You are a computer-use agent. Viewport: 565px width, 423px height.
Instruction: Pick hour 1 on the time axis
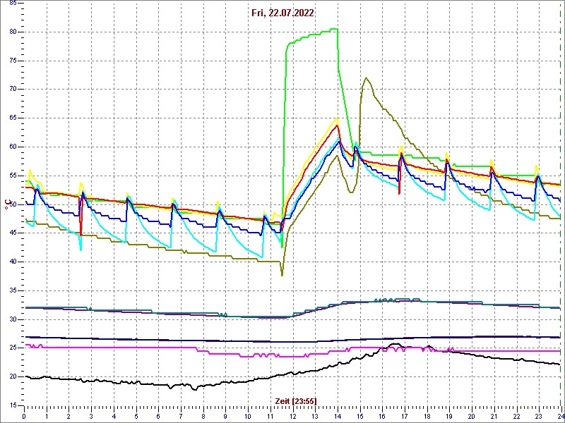tap(47, 417)
